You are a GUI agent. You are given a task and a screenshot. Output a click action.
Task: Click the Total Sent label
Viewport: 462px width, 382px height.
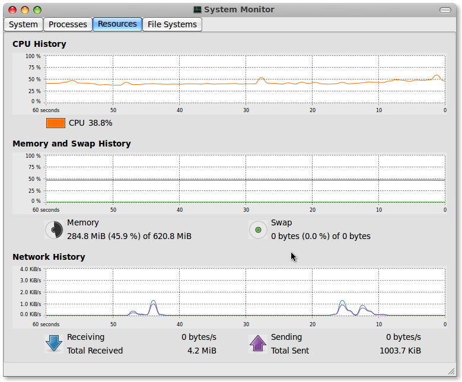(x=290, y=351)
